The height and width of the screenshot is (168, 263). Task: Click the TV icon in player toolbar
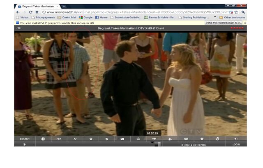138,139
